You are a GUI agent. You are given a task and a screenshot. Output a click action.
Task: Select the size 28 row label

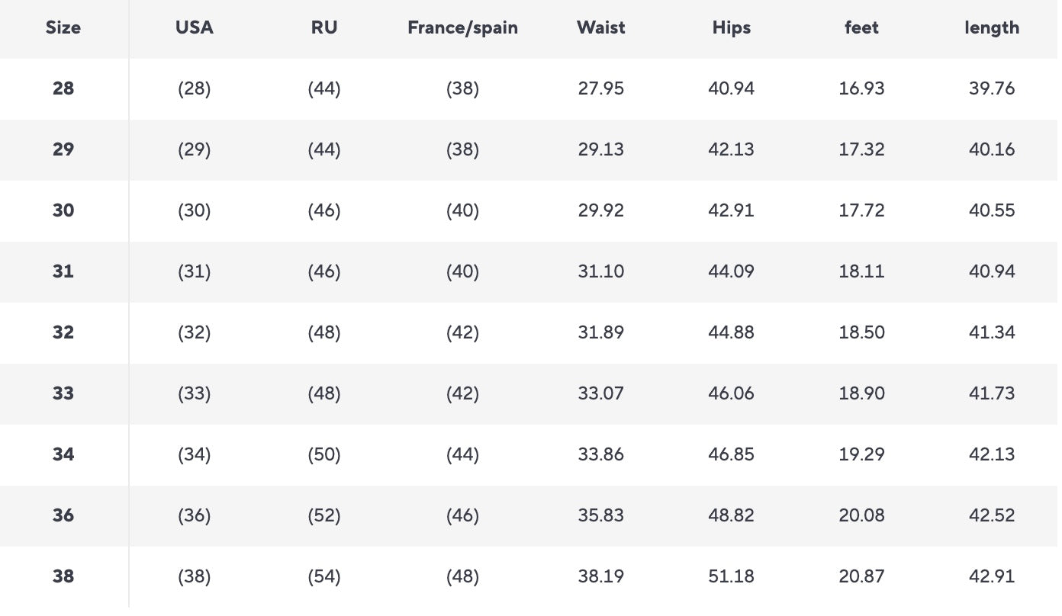(63, 88)
